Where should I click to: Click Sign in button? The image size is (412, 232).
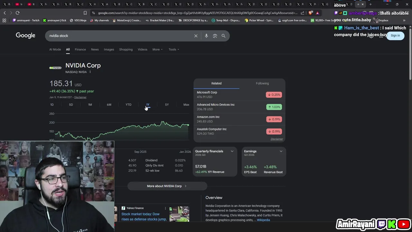pos(395,35)
